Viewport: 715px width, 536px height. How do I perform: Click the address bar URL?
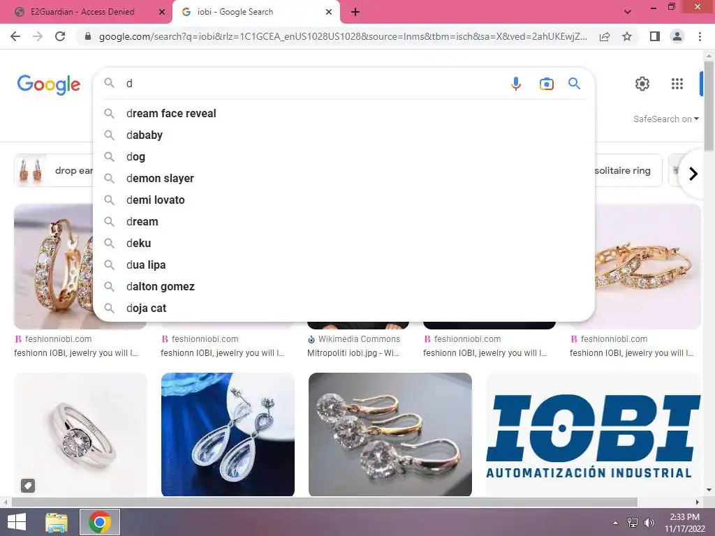tap(343, 36)
